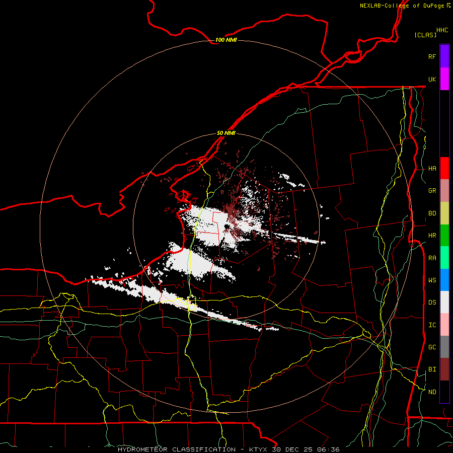Image resolution: width=453 pixels, height=453 pixels.
Task: Click the HR green legend swatch
Action: tap(444, 236)
